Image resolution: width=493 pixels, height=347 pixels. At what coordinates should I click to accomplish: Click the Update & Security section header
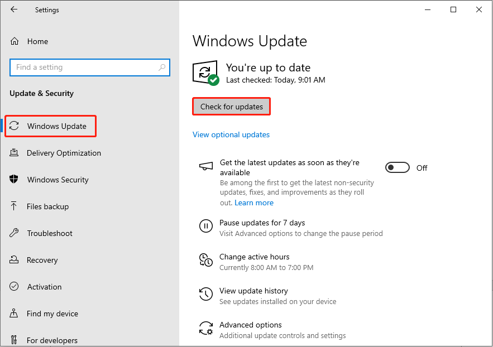pyautogui.click(x=41, y=93)
